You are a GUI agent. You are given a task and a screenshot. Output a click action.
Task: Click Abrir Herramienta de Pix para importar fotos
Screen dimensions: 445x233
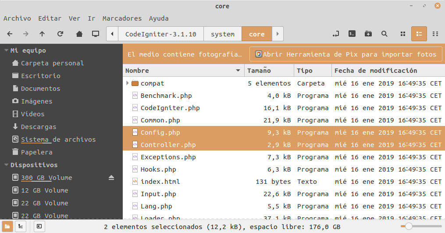coord(345,54)
